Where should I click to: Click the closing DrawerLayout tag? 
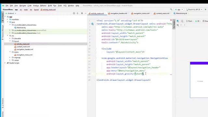click(x=123, y=80)
